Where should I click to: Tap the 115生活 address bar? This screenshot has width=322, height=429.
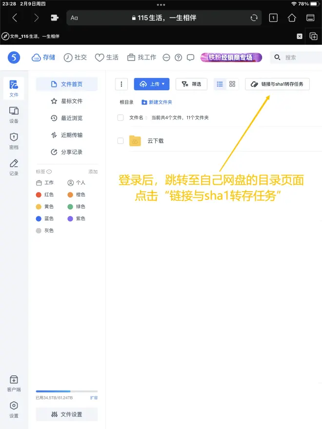[164, 18]
